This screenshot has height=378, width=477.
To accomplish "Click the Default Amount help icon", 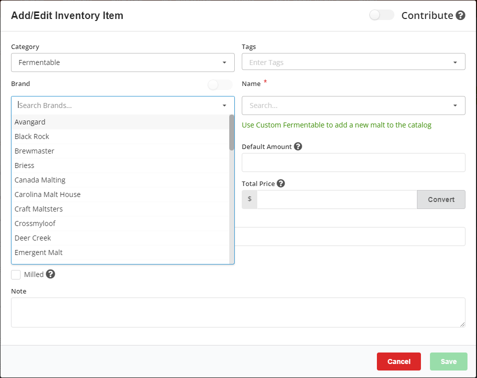I will click(298, 146).
